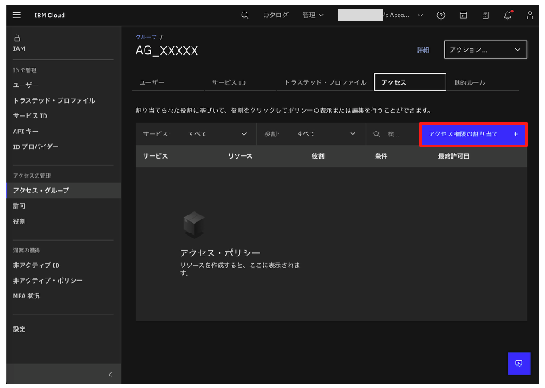
Task: Launch IBM Cloud Shell terminal icon
Action: point(464,16)
